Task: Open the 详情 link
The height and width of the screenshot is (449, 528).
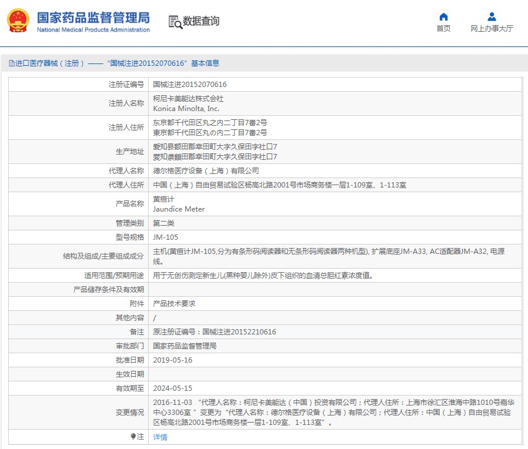Action: (160, 437)
